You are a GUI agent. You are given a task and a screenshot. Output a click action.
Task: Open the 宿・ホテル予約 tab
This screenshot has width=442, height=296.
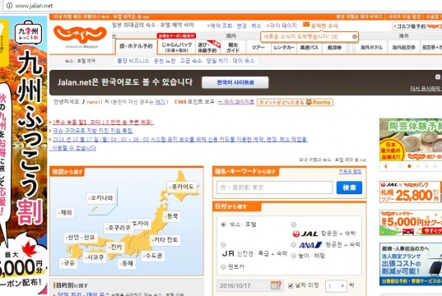click(136, 46)
